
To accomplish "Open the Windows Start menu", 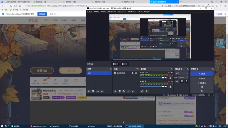I will tap(2, 126).
